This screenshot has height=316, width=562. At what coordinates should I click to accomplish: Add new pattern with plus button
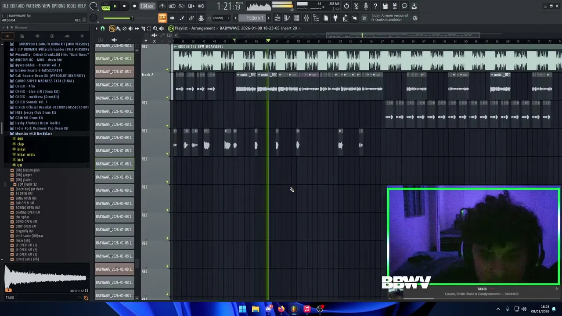pos(268,18)
